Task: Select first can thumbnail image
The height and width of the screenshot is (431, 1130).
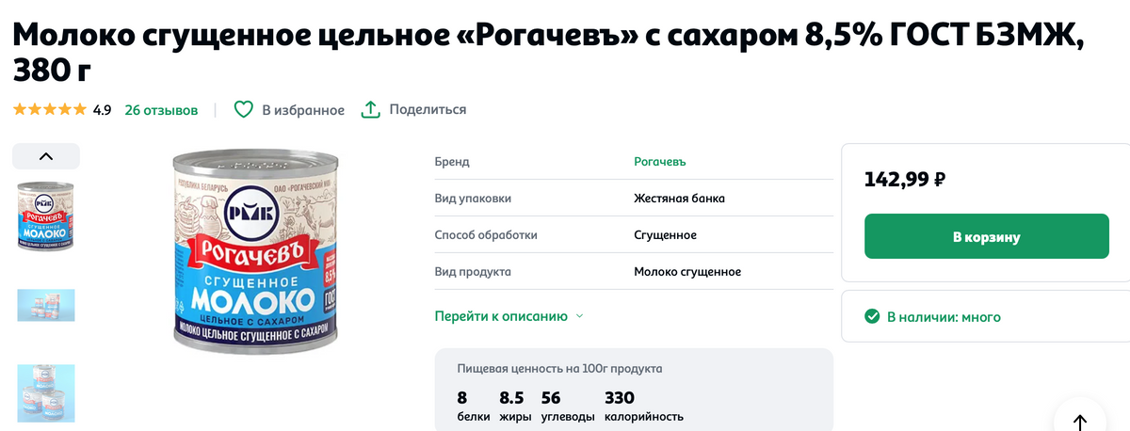Action: pyautogui.click(x=46, y=215)
